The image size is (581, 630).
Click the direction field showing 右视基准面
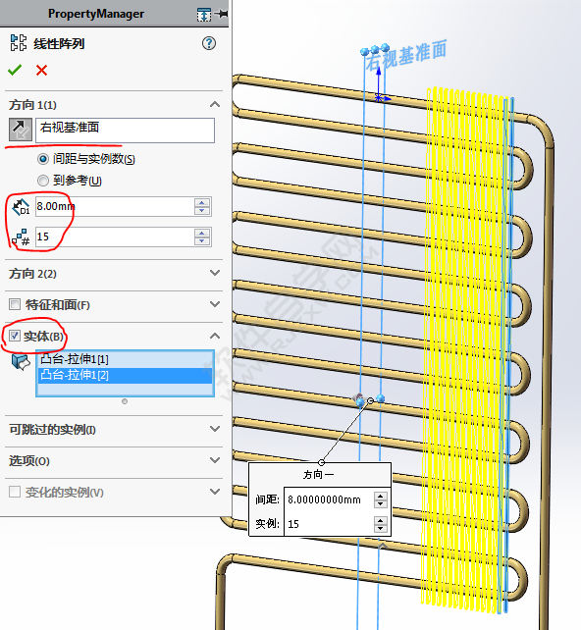125,131
